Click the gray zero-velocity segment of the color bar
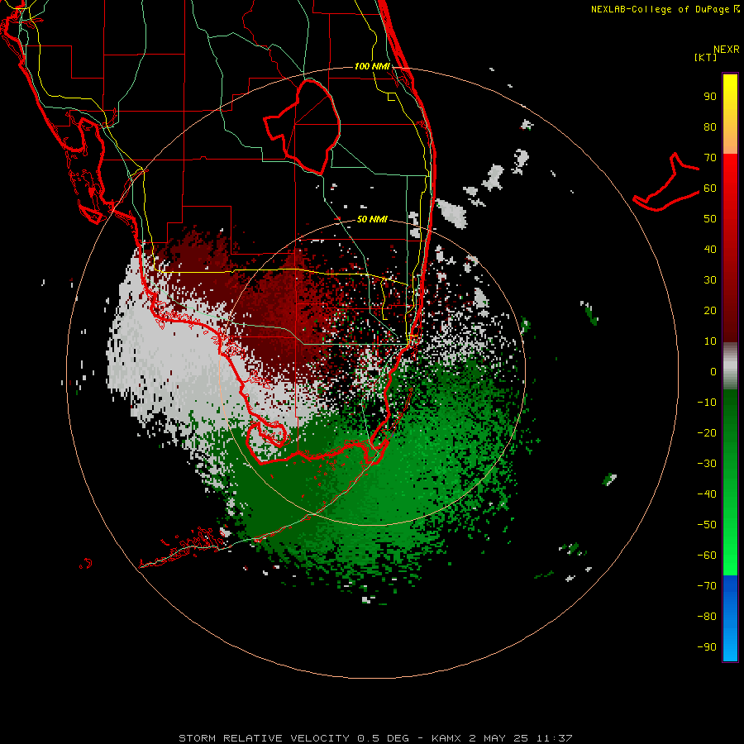This screenshot has height=744, width=744. click(730, 366)
